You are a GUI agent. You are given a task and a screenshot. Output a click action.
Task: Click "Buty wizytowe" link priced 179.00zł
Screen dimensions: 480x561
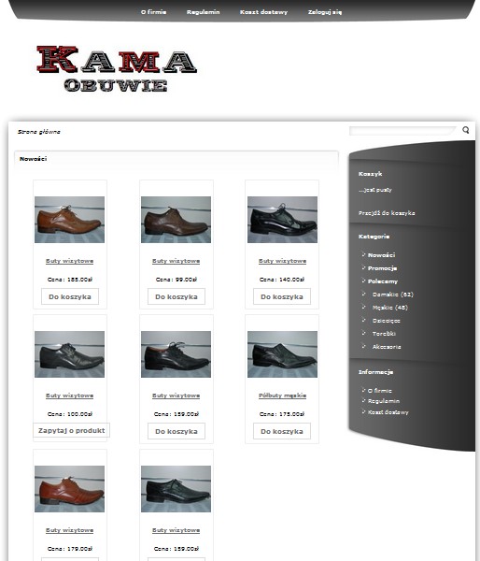tap(70, 530)
